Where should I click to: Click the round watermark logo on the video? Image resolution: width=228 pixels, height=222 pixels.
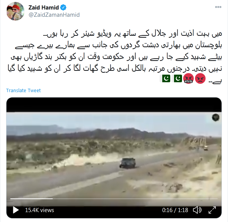click(215, 117)
